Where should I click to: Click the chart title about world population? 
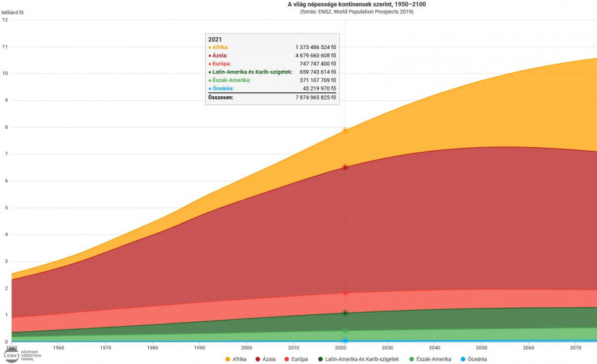[x=356, y=4]
